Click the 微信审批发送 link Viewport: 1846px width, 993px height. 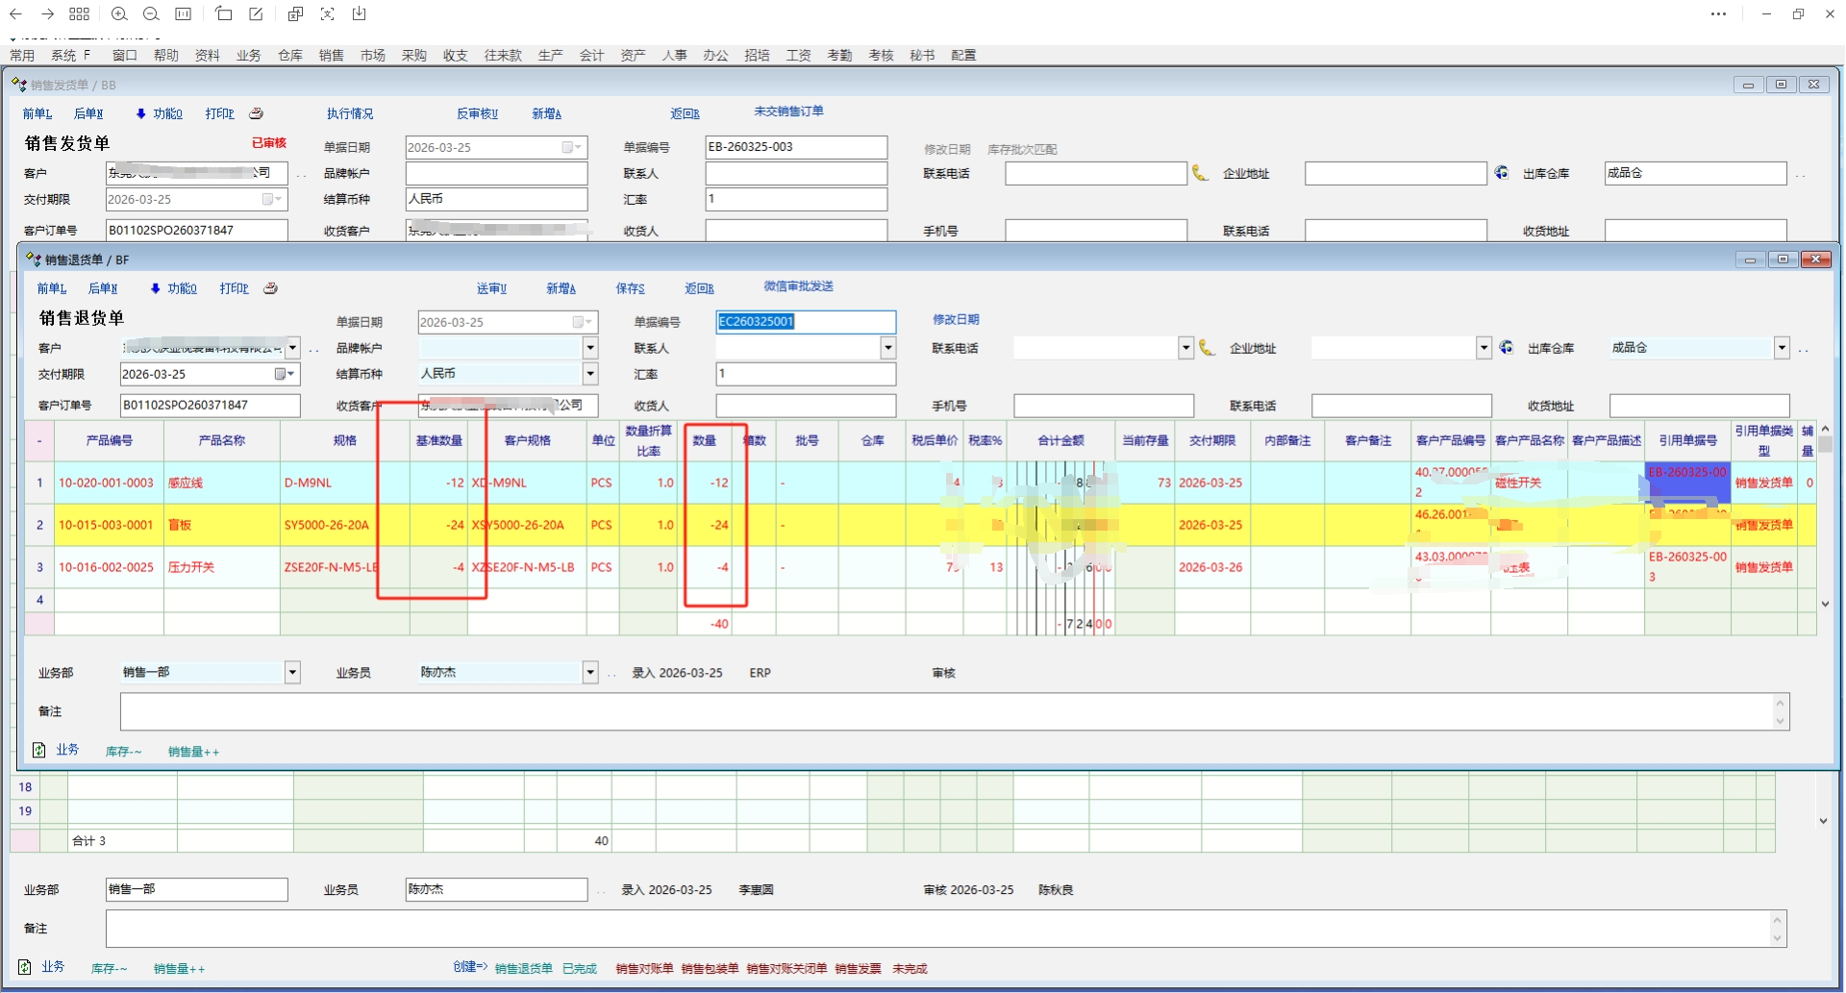[x=798, y=286]
